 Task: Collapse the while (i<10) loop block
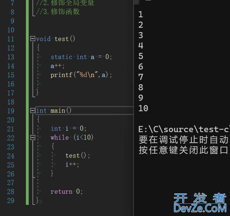pos(32,138)
